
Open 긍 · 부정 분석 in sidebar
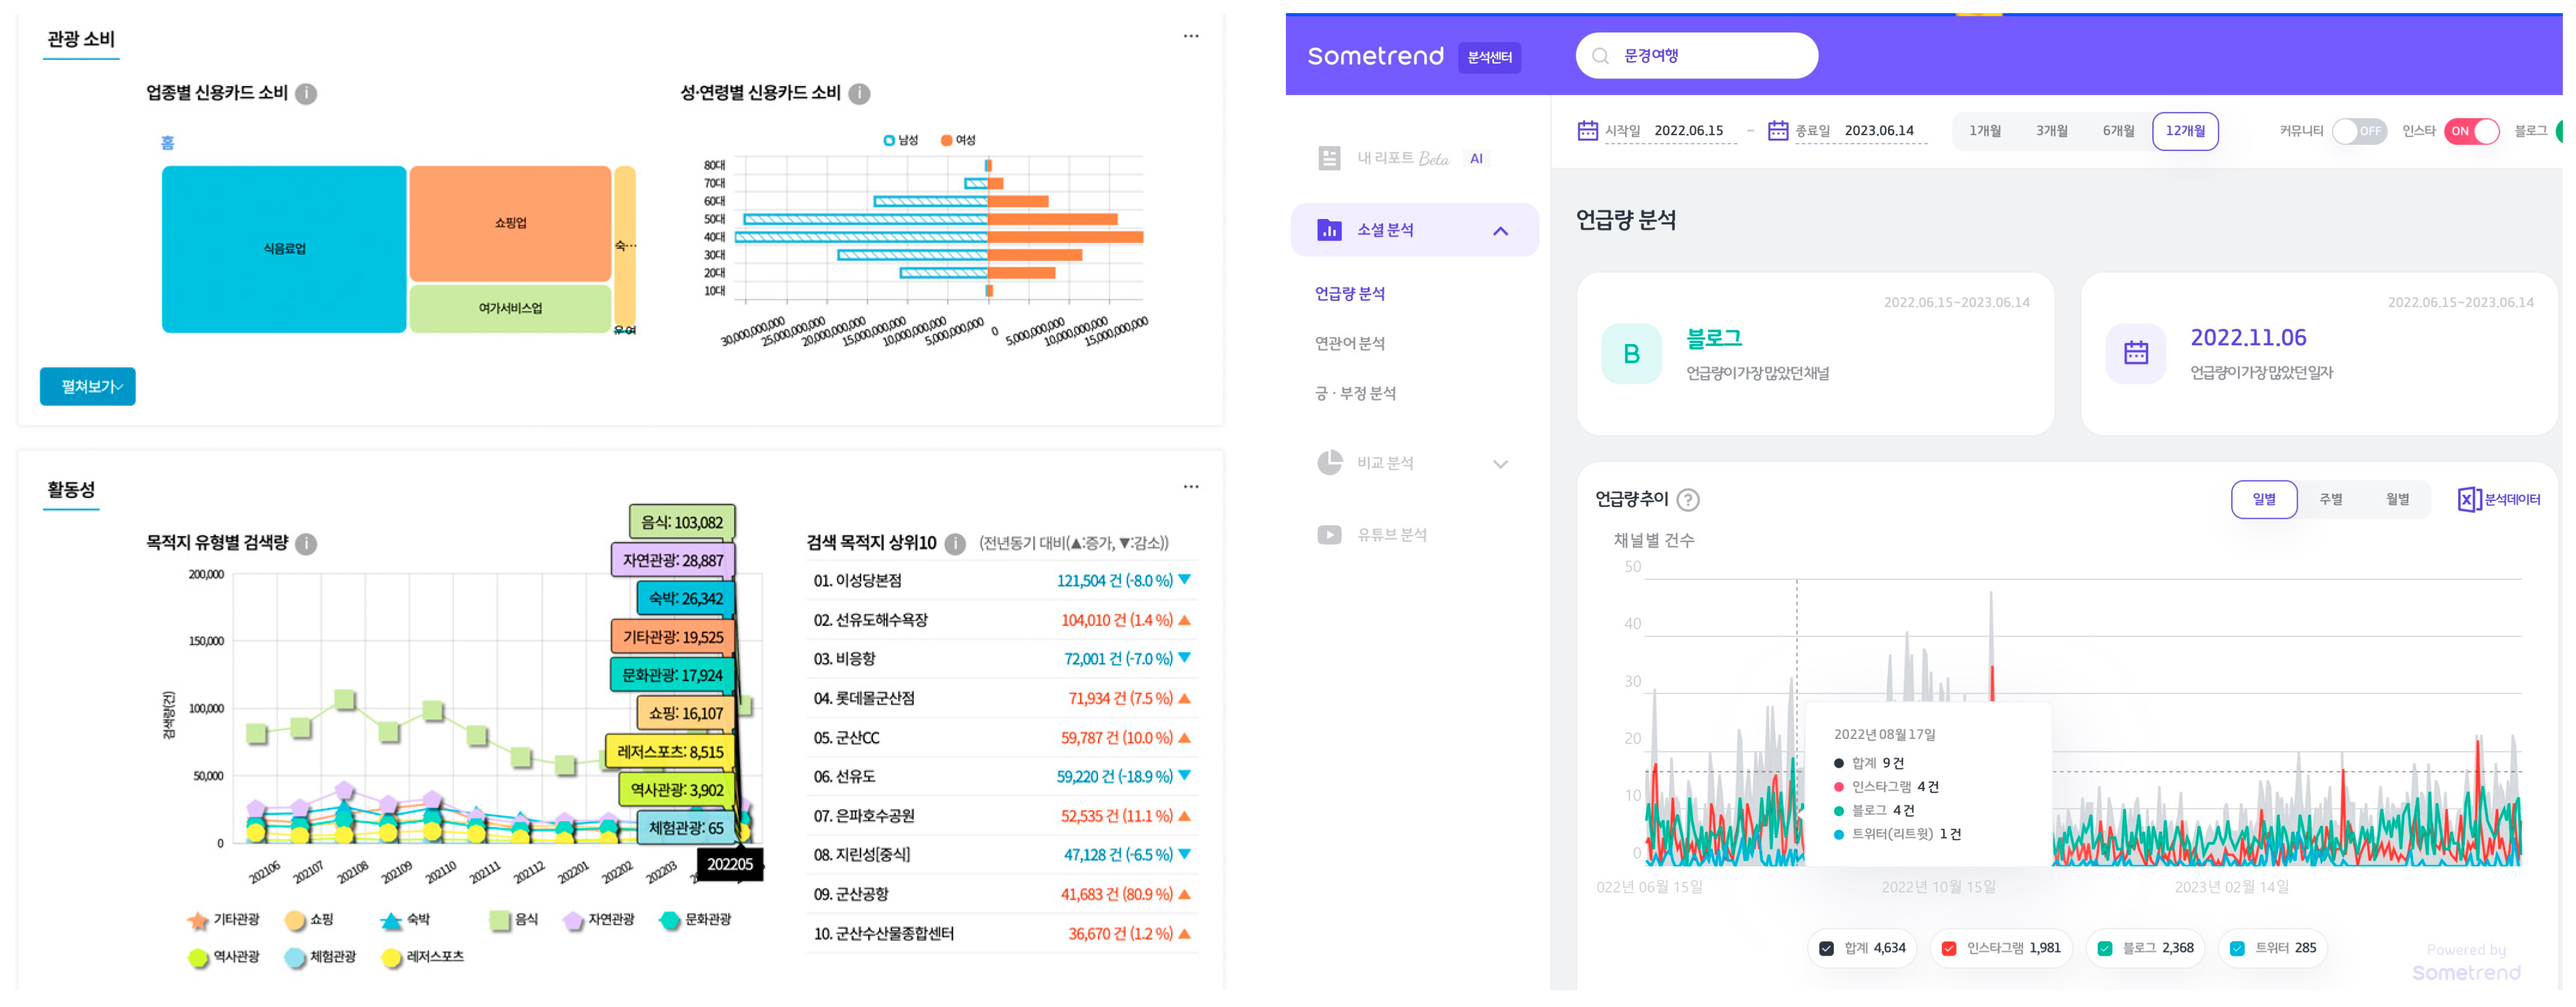pos(1355,394)
